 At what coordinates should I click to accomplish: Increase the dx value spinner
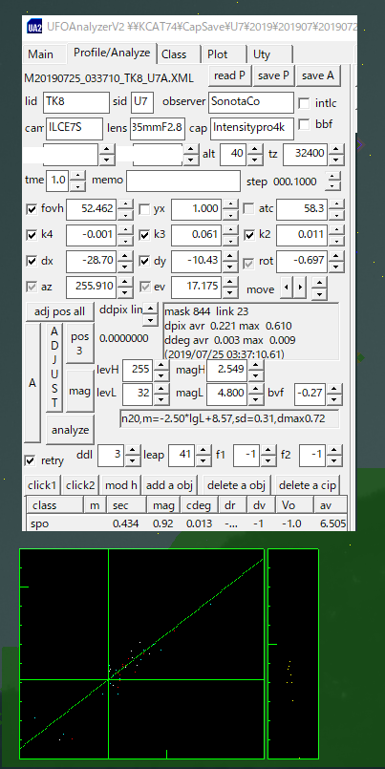(126, 255)
